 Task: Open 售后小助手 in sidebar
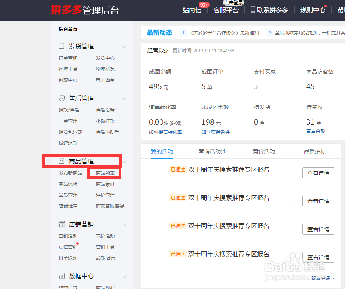tap(108, 132)
